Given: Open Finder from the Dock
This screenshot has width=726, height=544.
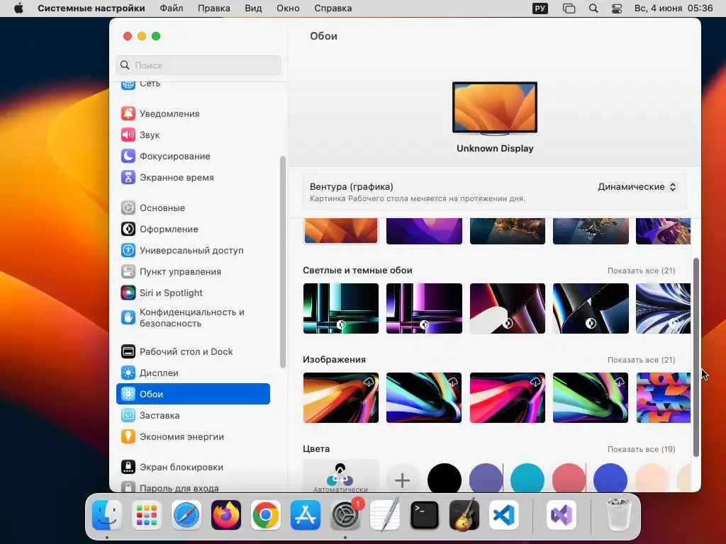Looking at the screenshot, I should (107, 515).
